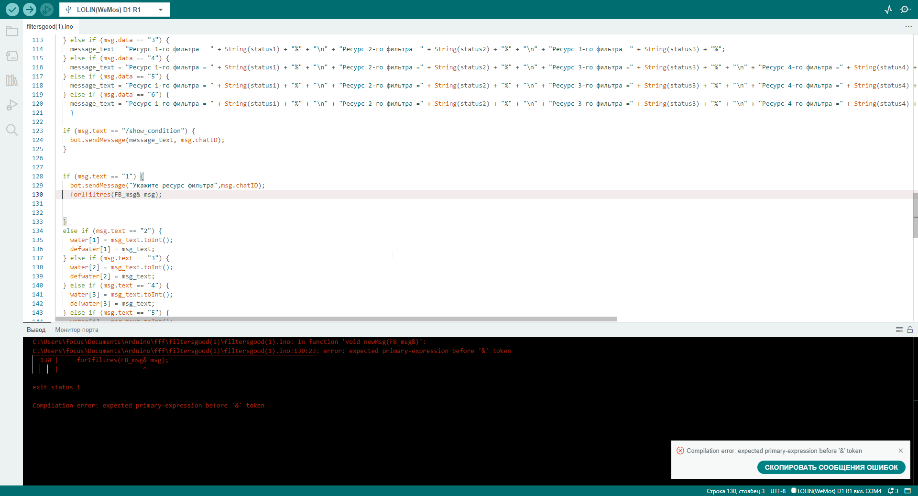
Task: Click the else if (msg.data == "6") line
Action: point(116,95)
